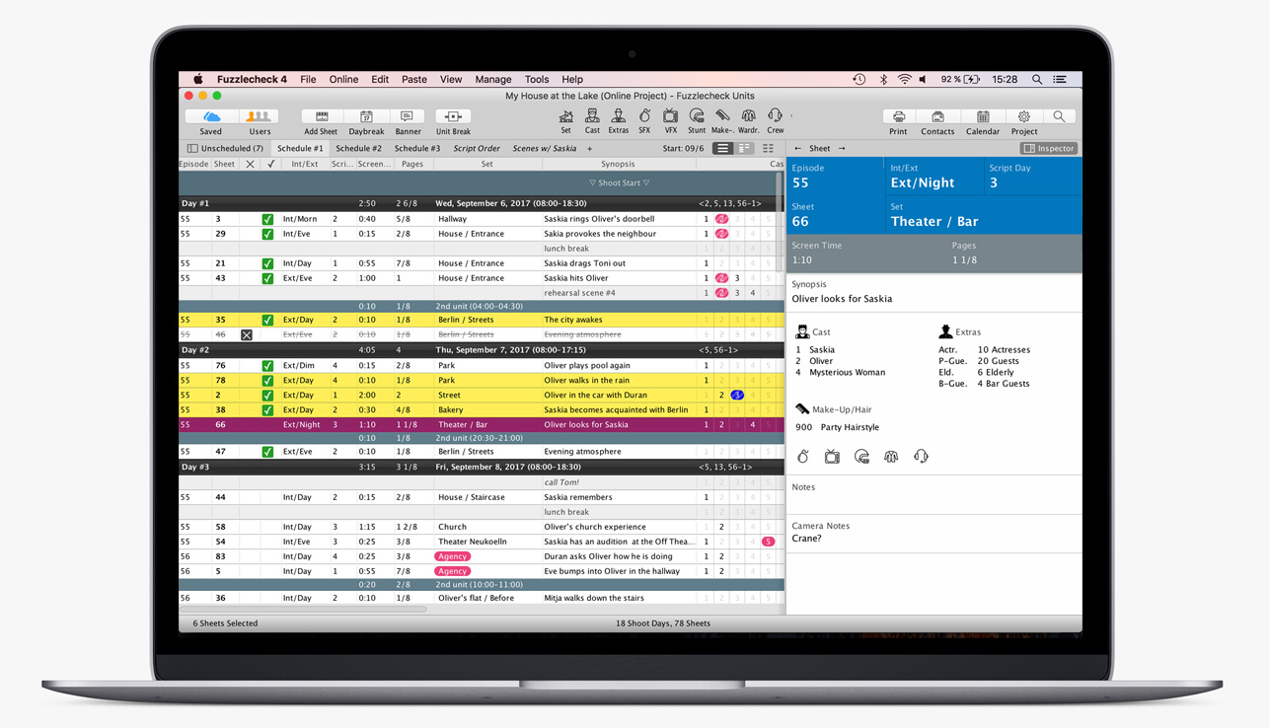Toggle check on sheet 21 row

coord(267,263)
